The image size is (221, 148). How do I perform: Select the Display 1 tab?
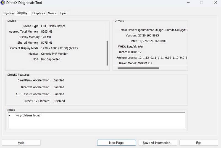click(23, 13)
